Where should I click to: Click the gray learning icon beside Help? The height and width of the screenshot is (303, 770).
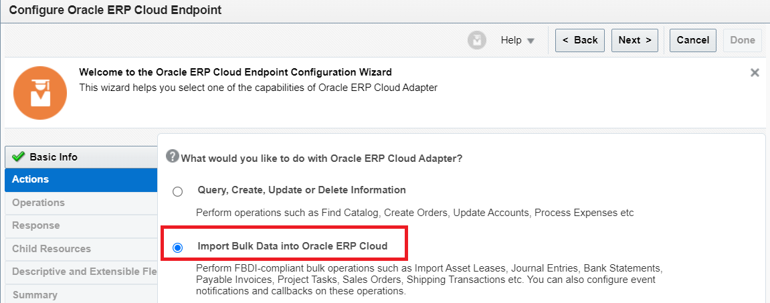477,40
